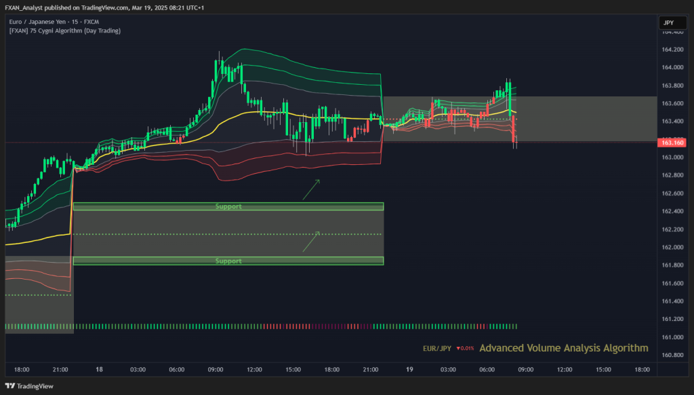694x395 pixels.
Task: Select the lower Support zone label
Action: point(228,261)
